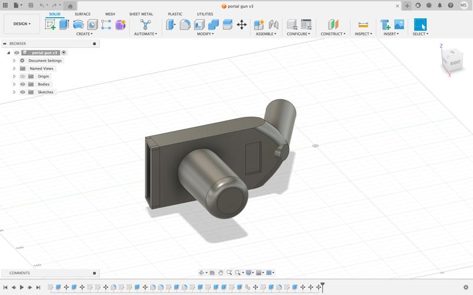The height and width of the screenshot is (295, 473).
Task: Click the Play timeline button
Action: pyautogui.click(x=22, y=287)
